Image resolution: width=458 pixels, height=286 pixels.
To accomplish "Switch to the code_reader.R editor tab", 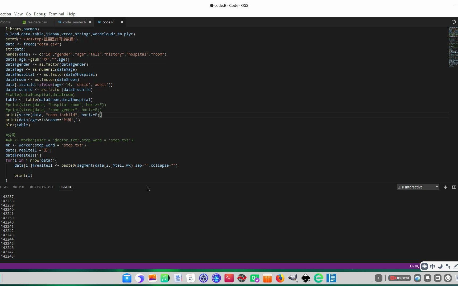I will pyautogui.click(x=75, y=22).
